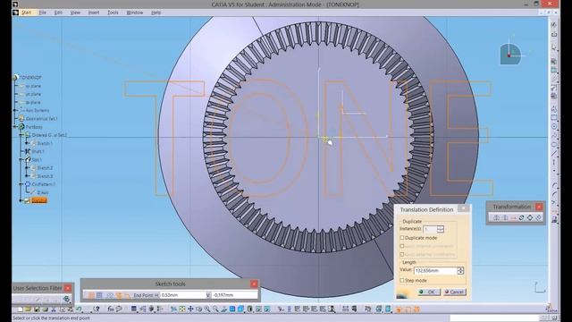Select the Circle sketch tool in right toolbar
This screenshot has height=322, width=572.
(554, 126)
